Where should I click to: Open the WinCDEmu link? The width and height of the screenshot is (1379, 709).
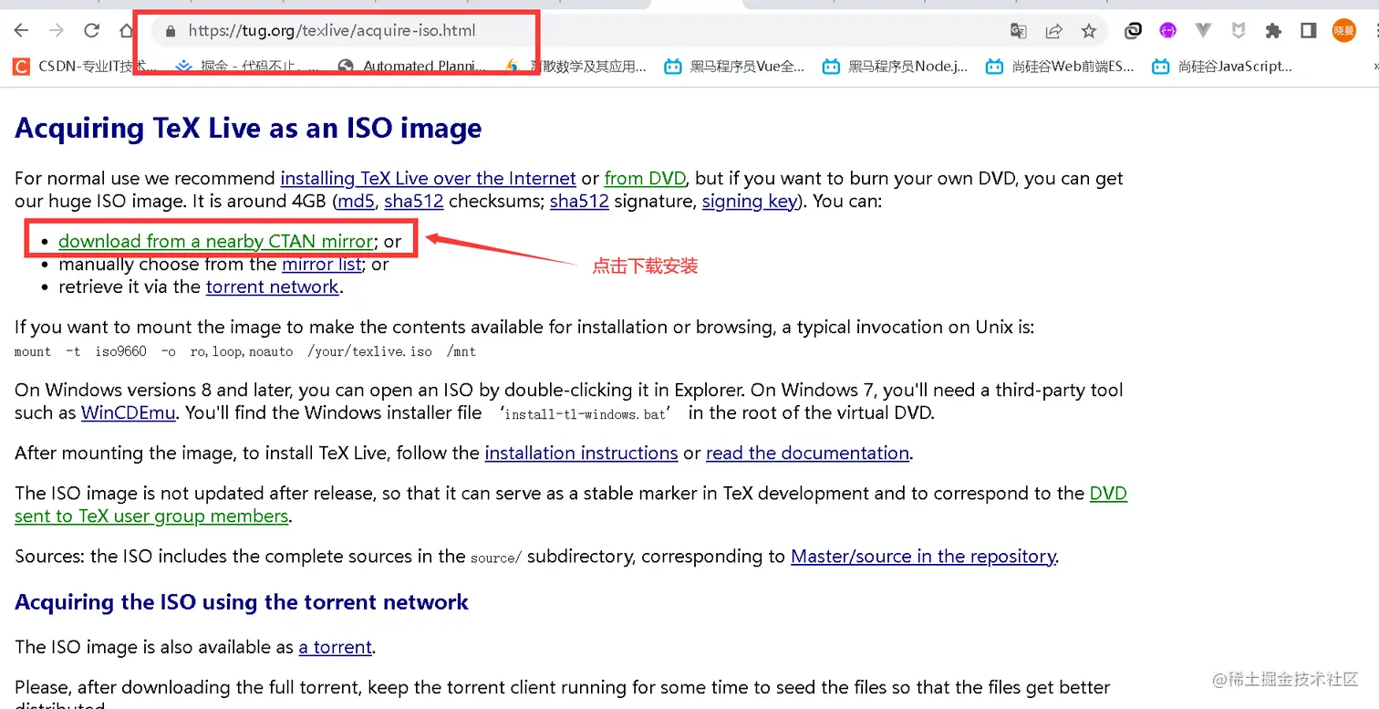click(x=128, y=412)
